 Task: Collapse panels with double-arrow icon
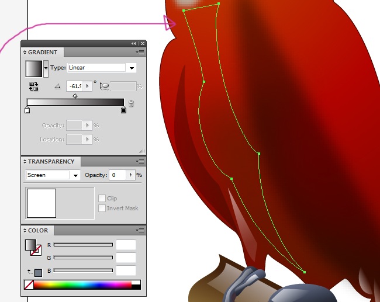click(x=134, y=44)
